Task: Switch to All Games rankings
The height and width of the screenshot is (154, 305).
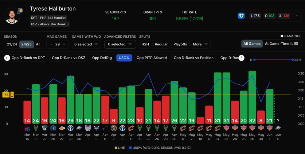Action: tap(252, 44)
